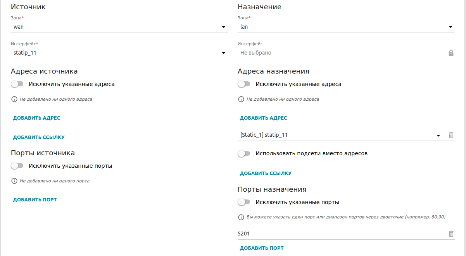Open destination zone dropdown showing lan
The image size is (466, 256).
pyautogui.click(x=346, y=27)
